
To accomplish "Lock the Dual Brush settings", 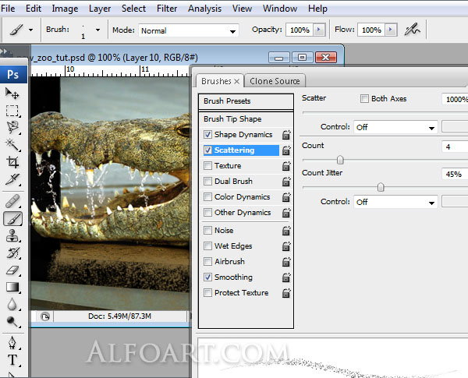I will point(286,182).
